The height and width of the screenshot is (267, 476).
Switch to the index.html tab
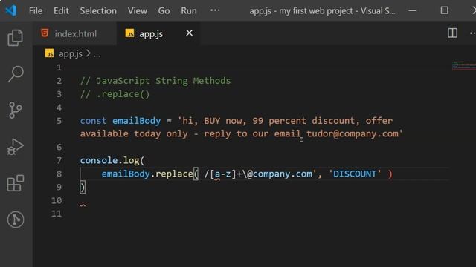click(x=74, y=33)
